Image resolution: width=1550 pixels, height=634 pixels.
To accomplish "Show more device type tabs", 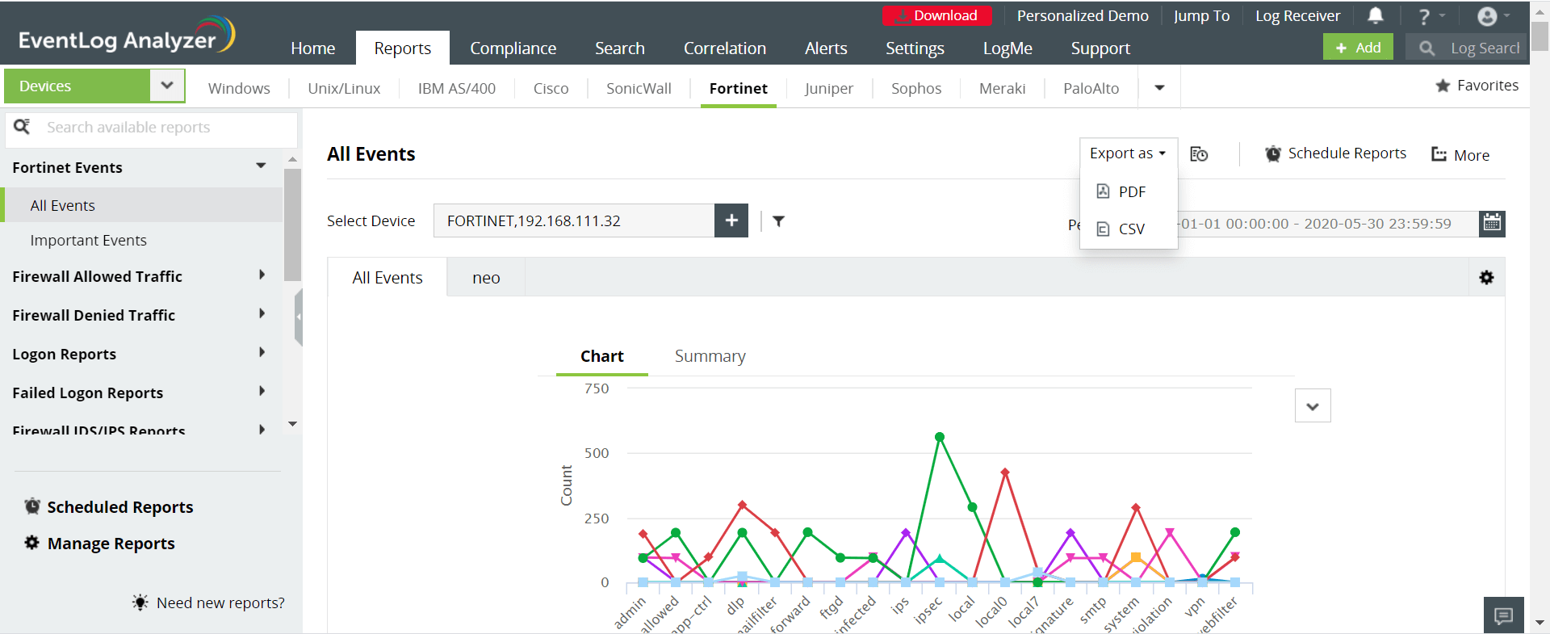I will tap(1159, 88).
